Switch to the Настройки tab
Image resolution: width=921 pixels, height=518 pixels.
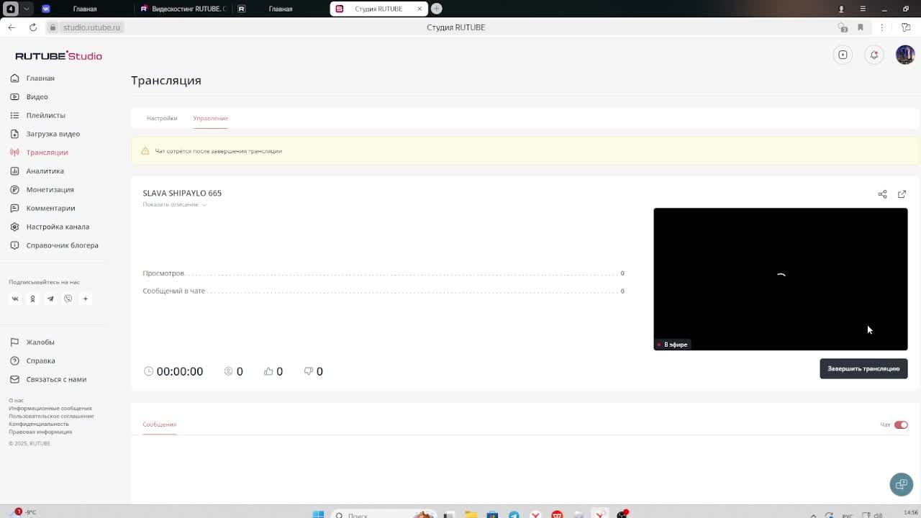tap(162, 118)
